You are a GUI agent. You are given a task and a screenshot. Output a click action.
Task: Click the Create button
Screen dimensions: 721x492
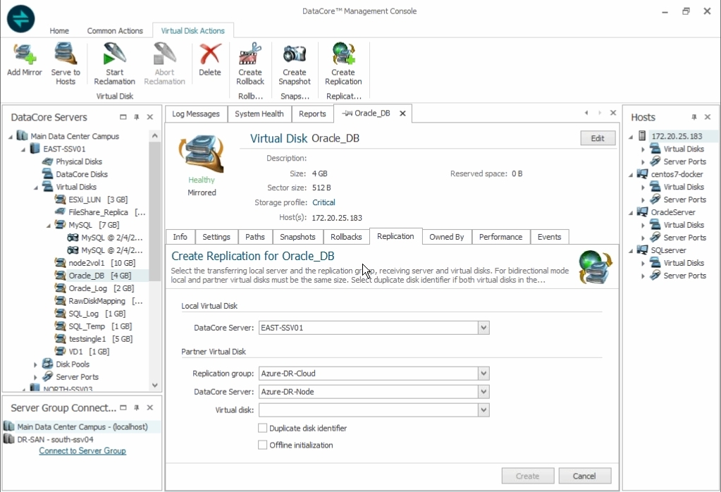pyautogui.click(x=527, y=476)
